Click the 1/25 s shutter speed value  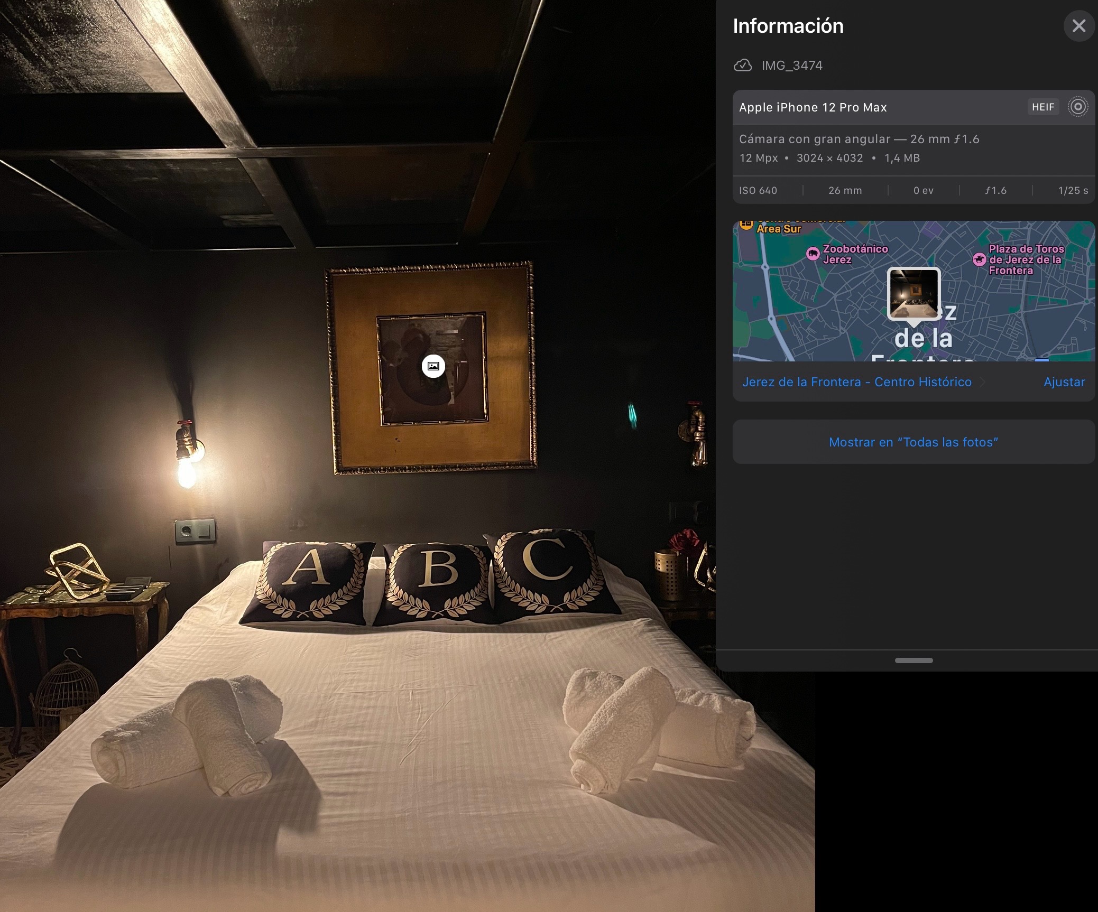1073,190
